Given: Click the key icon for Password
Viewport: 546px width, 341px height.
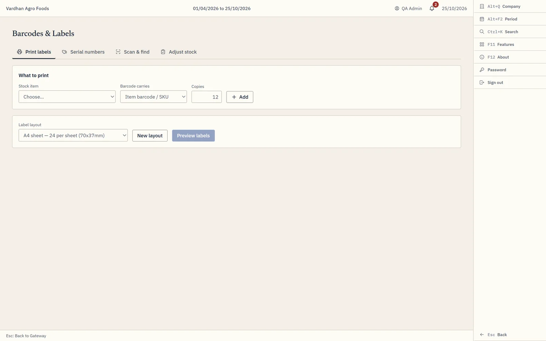Looking at the screenshot, I should 482,70.
